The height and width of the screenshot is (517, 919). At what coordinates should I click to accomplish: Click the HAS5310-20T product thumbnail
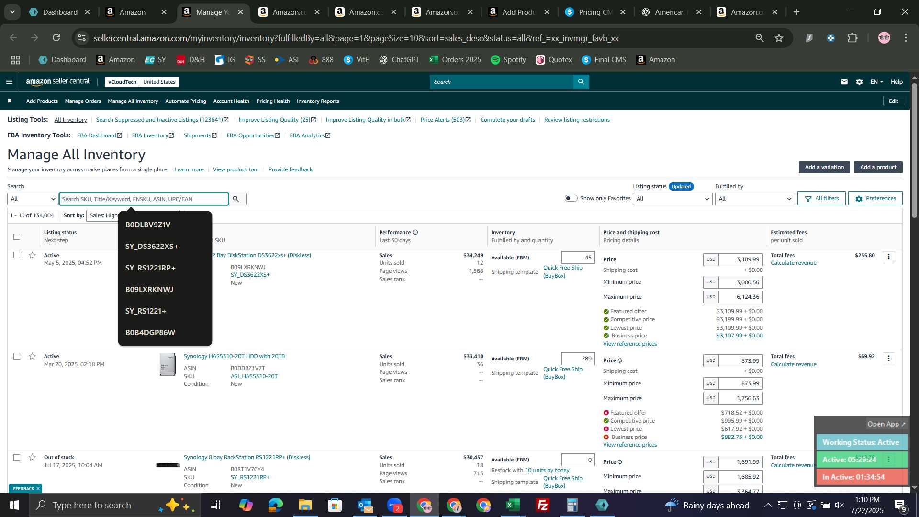[168, 365]
